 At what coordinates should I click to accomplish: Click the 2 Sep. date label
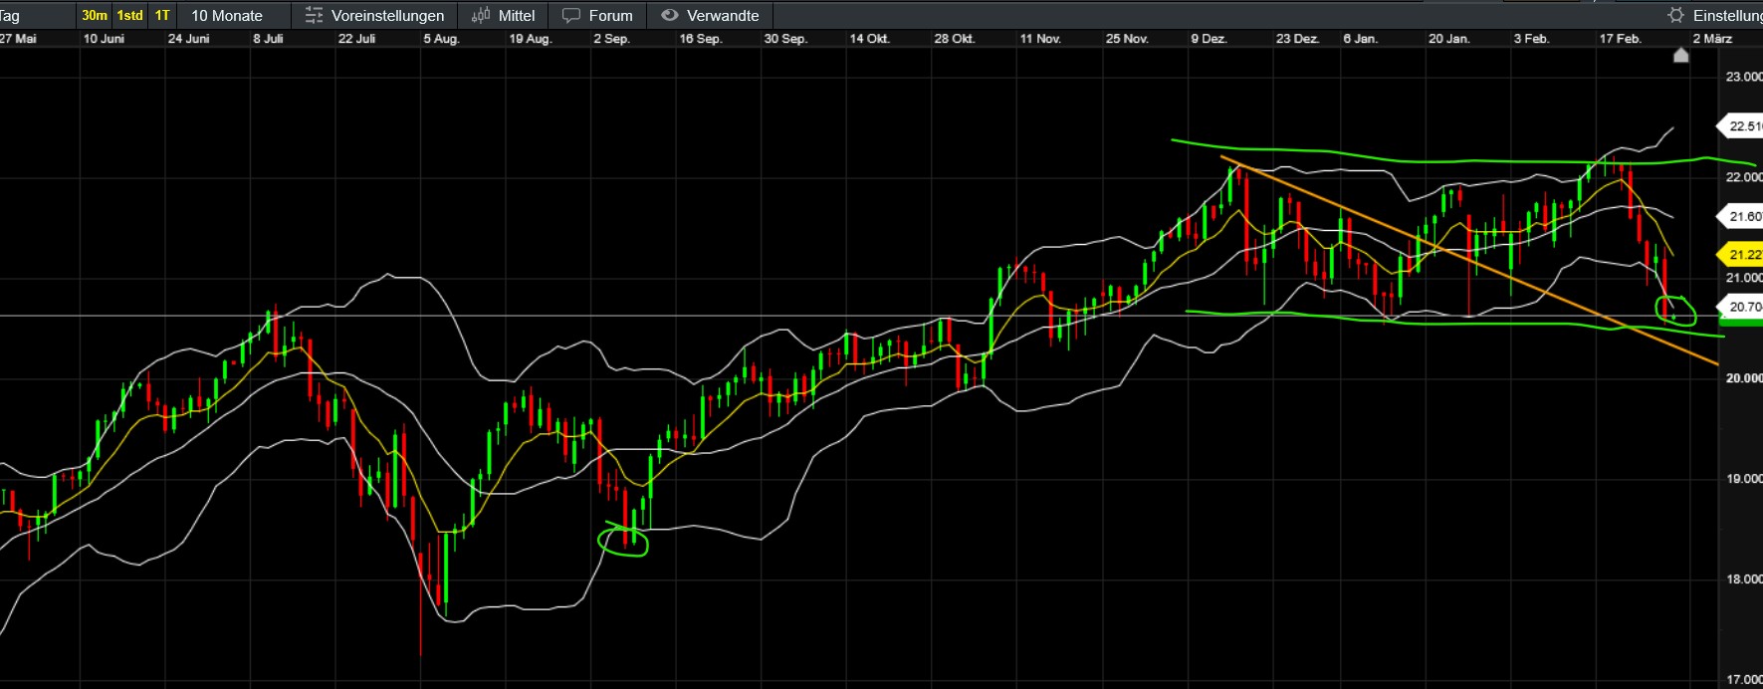coord(611,39)
